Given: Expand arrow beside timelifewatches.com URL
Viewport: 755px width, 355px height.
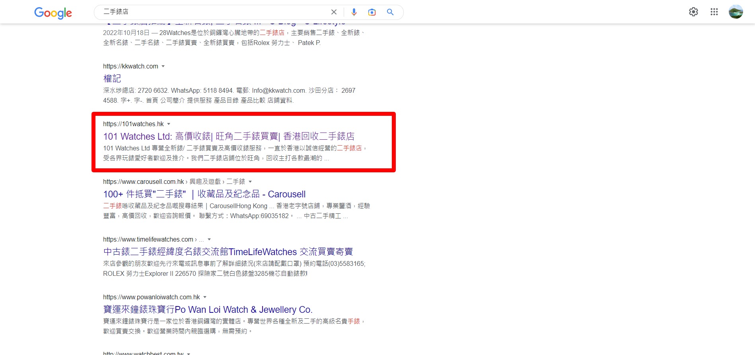Looking at the screenshot, I should point(209,240).
